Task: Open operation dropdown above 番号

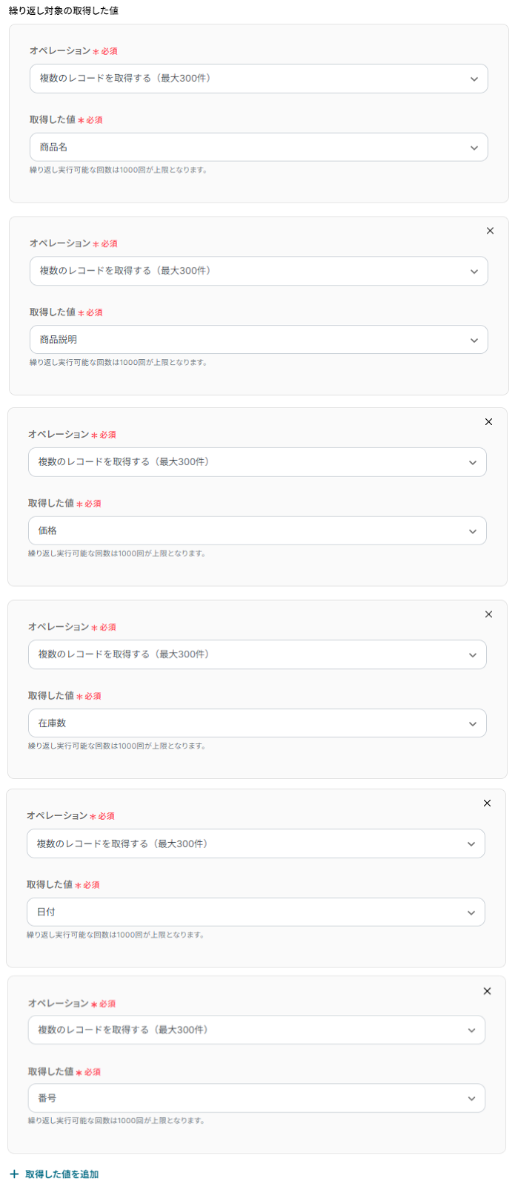Action: tap(256, 1030)
